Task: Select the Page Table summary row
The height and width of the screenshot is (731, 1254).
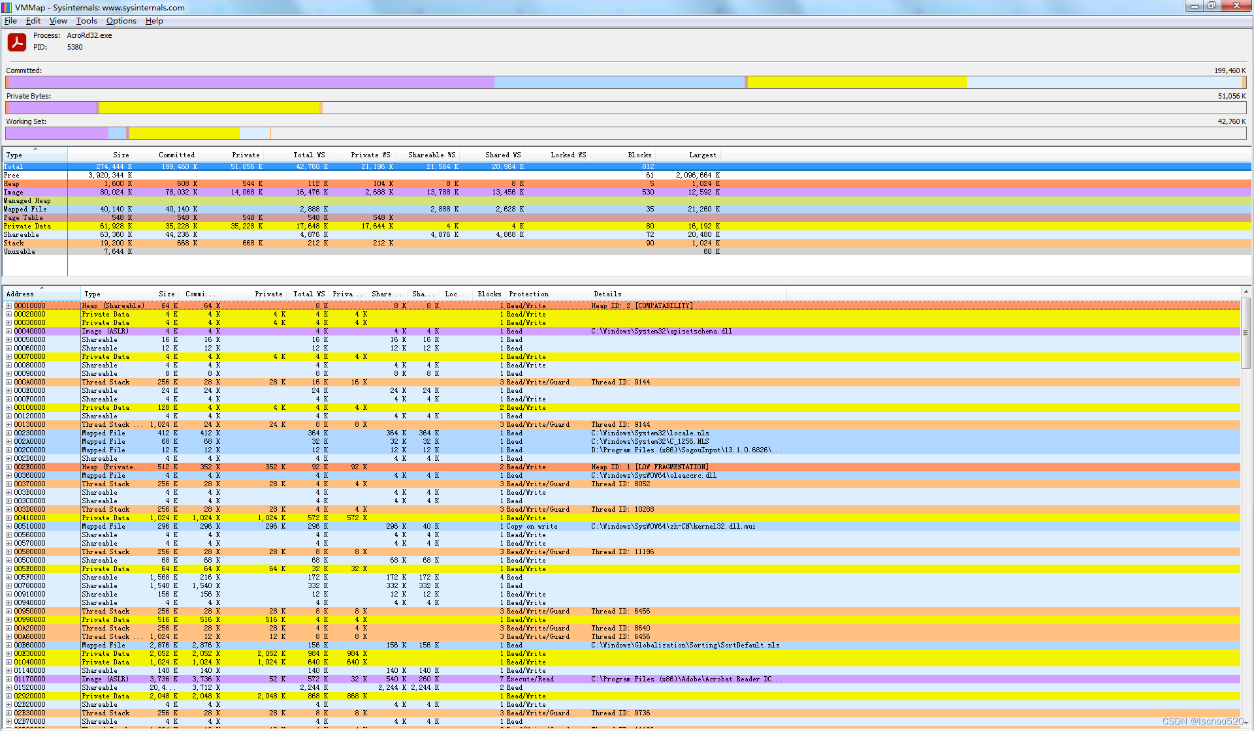Action: pyautogui.click(x=626, y=217)
